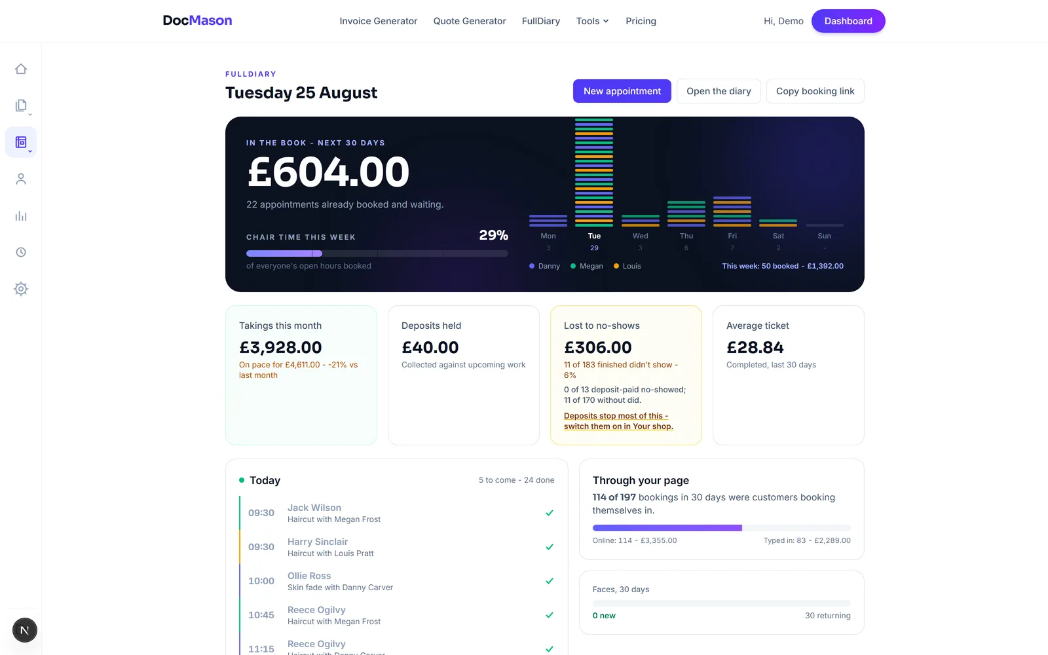Open the reports bar chart sidebar icon
The height and width of the screenshot is (655, 1048).
point(21,215)
